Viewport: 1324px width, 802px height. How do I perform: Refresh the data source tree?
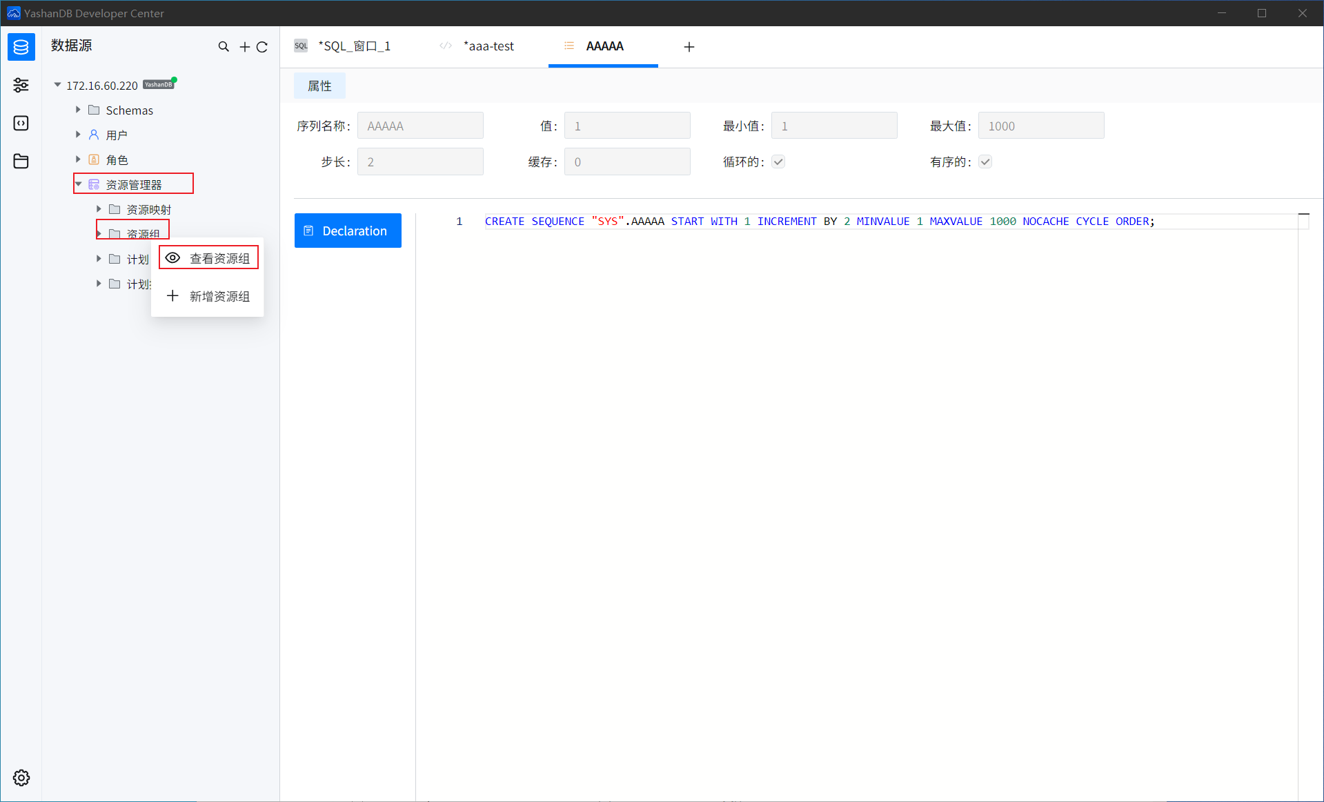point(262,47)
